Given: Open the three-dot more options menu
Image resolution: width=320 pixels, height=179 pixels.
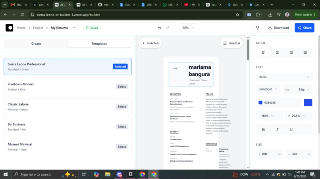Looking at the screenshot, I should point(75,28).
